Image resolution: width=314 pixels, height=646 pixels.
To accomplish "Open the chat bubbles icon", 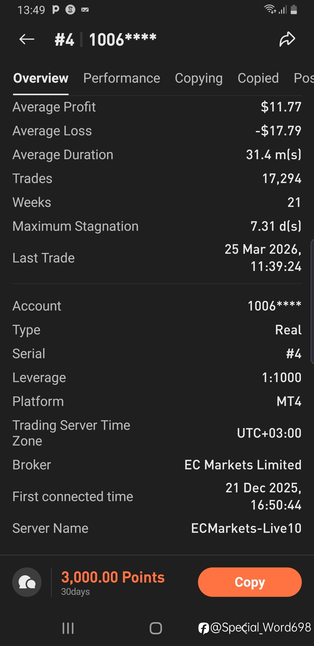I will (27, 582).
